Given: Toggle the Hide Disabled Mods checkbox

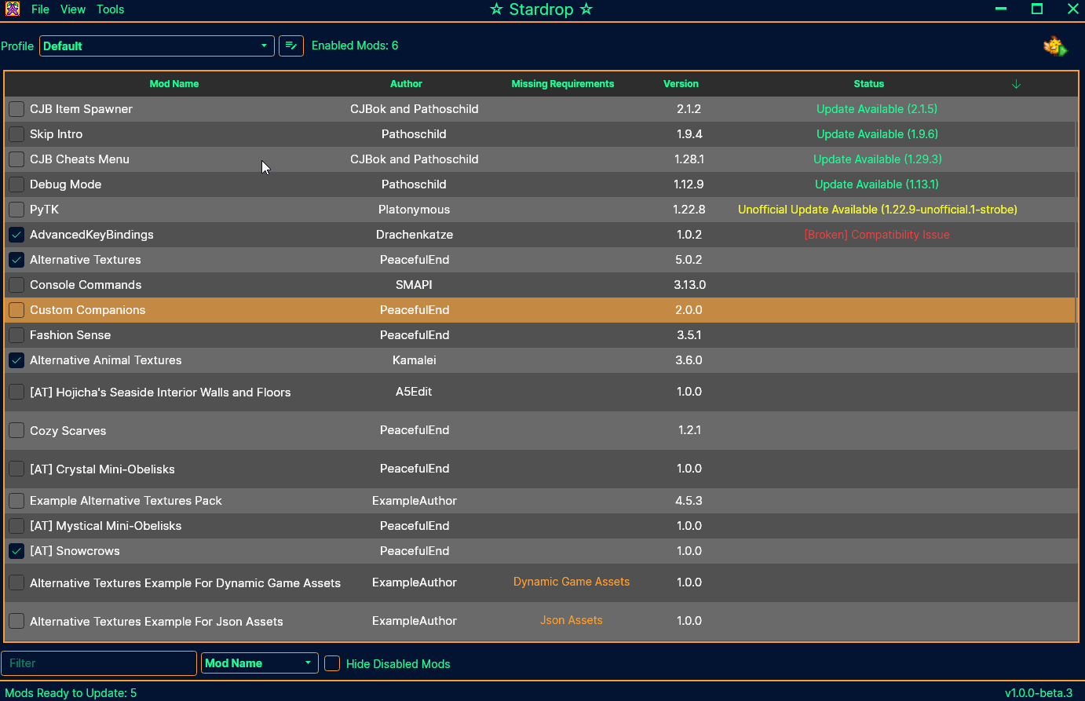Looking at the screenshot, I should pyautogui.click(x=332, y=663).
